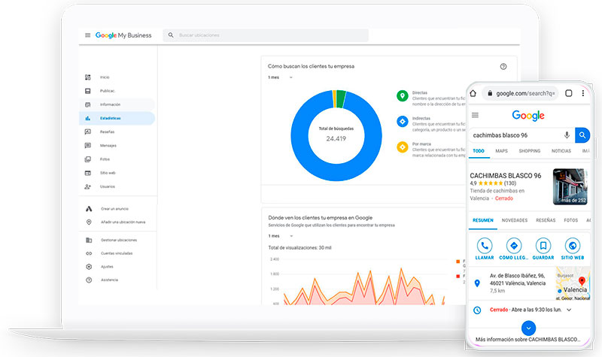Open the hamburger menu beside Google My Business
602x357 pixels.
coord(87,35)
